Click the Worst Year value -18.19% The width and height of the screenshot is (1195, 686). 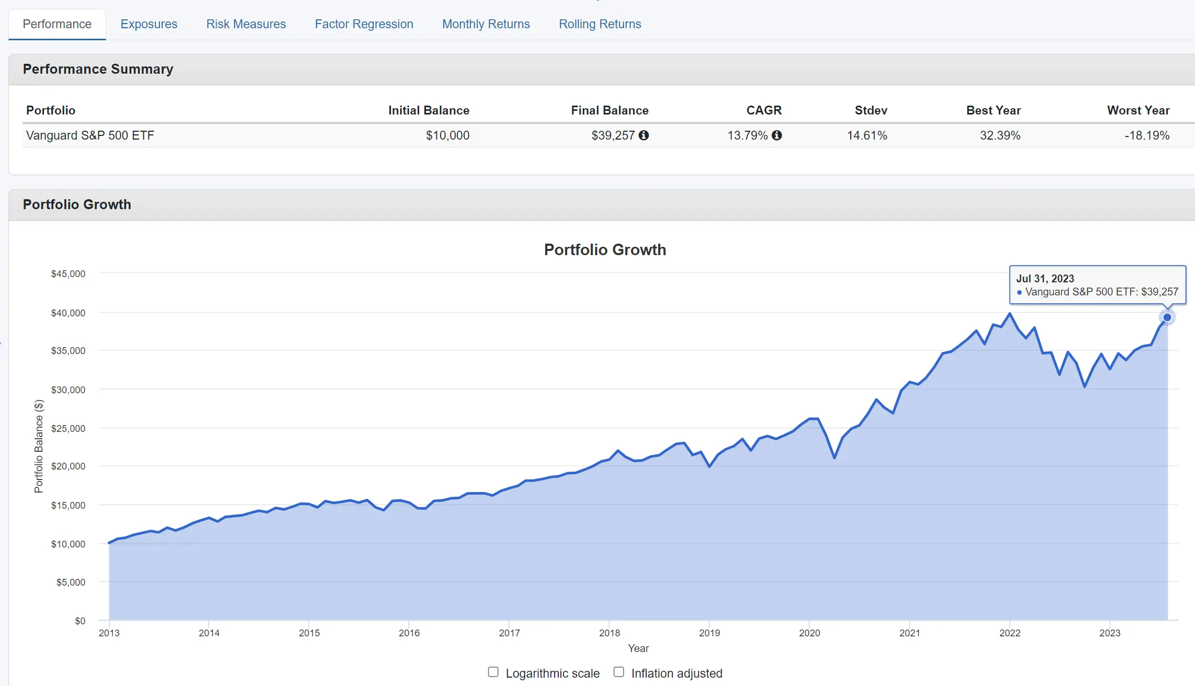(1147, 135)
